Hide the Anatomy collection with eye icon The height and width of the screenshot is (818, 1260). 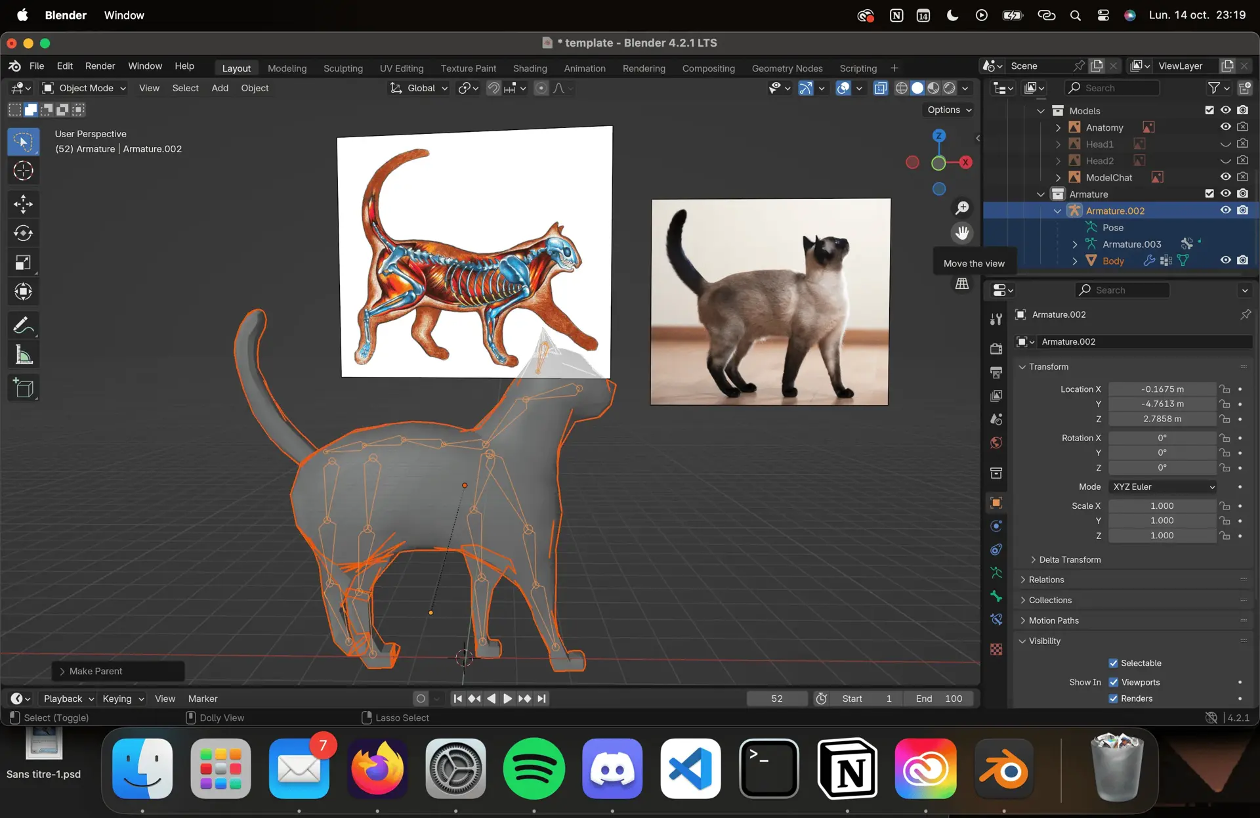(x=1225, y=127)
